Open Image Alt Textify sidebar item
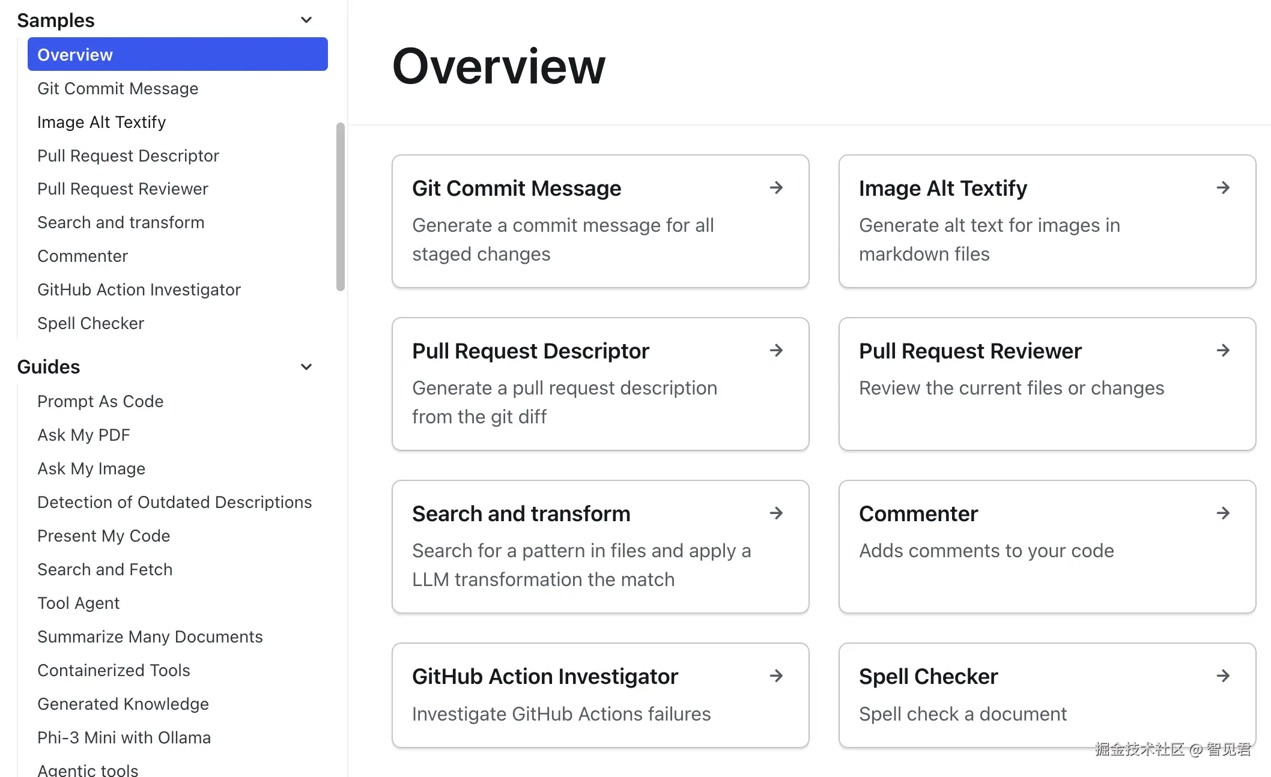The height and width of the screenshot is (777, 1271). 102,122
